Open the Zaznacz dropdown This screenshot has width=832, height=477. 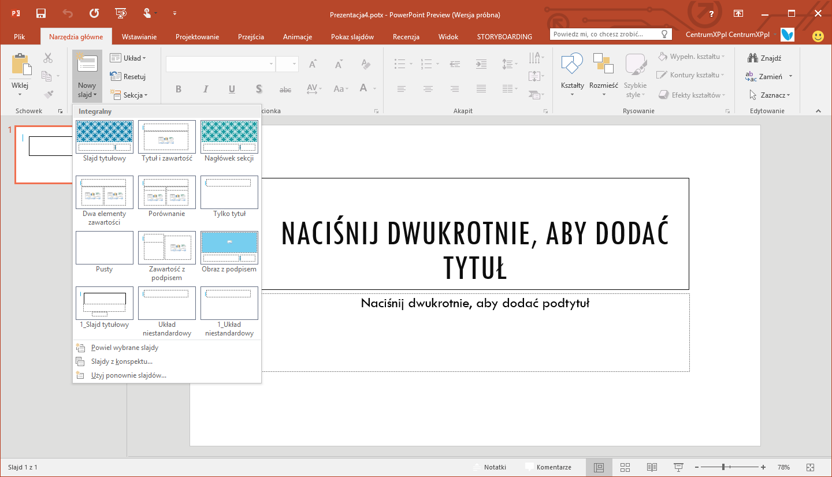(x=770, y=95)
